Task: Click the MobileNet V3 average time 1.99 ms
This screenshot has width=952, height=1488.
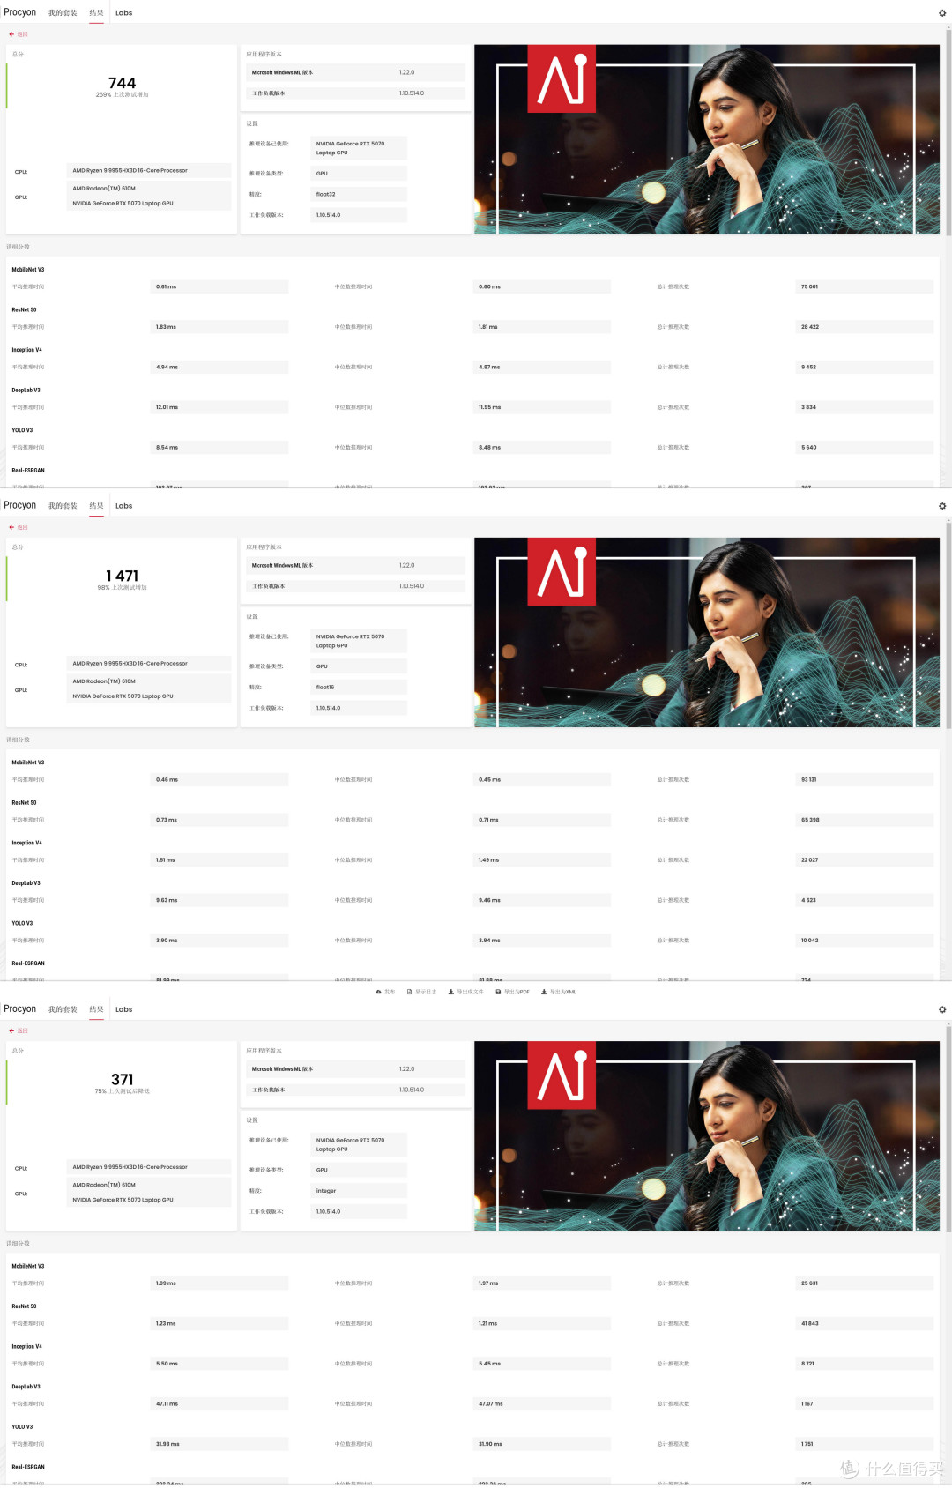Action: tap(219, 1283)
